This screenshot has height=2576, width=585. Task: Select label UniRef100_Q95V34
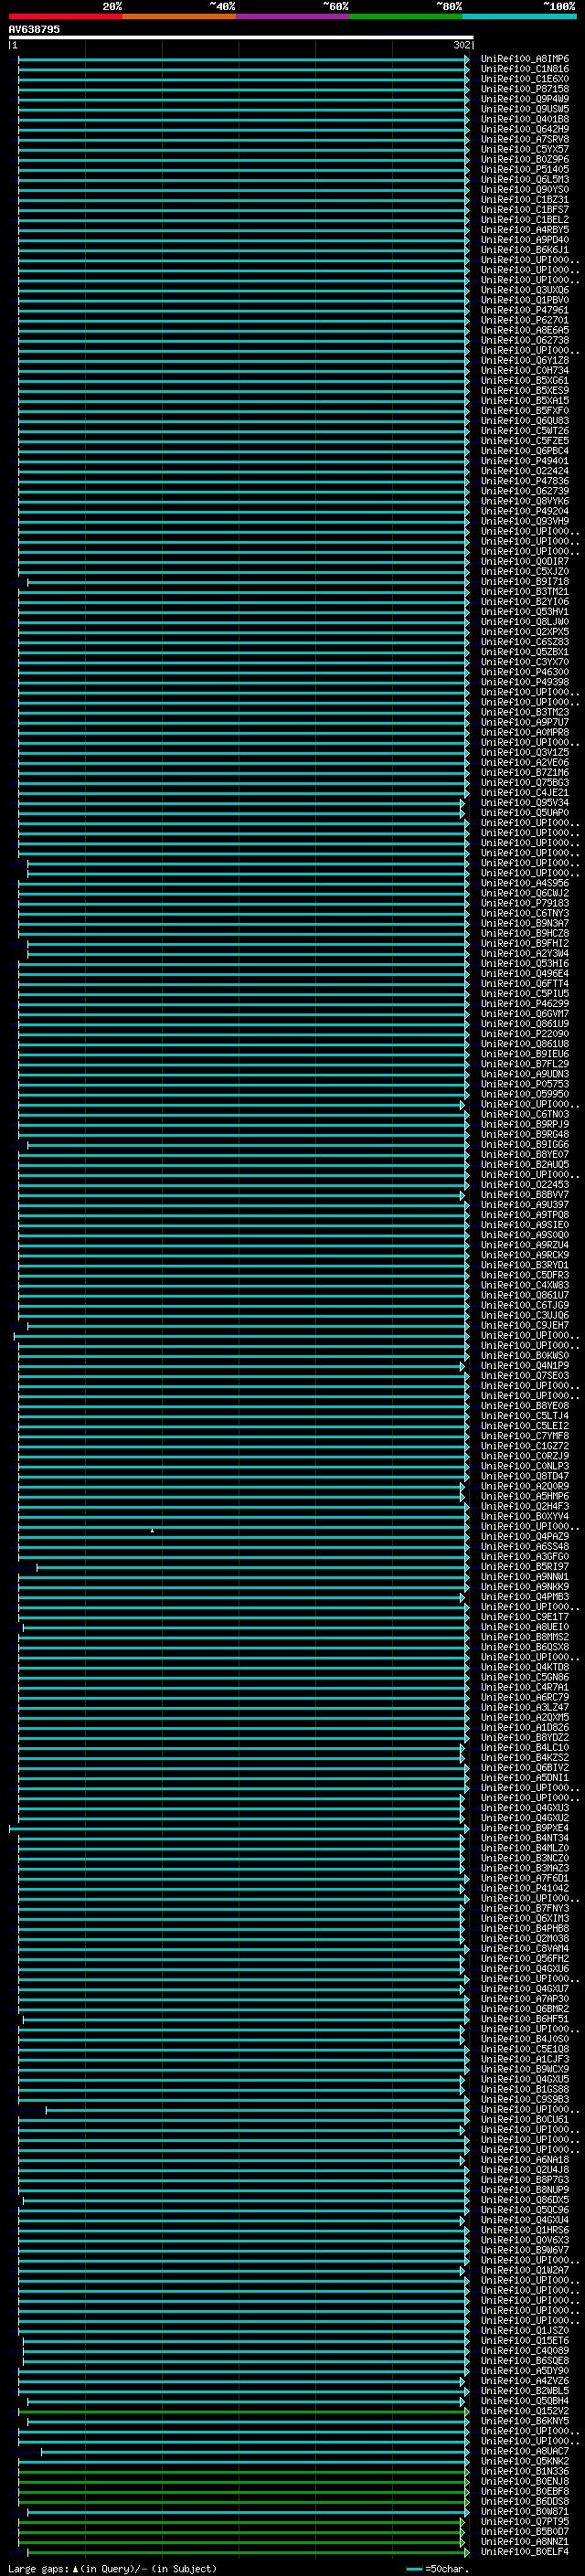(525, 803)
